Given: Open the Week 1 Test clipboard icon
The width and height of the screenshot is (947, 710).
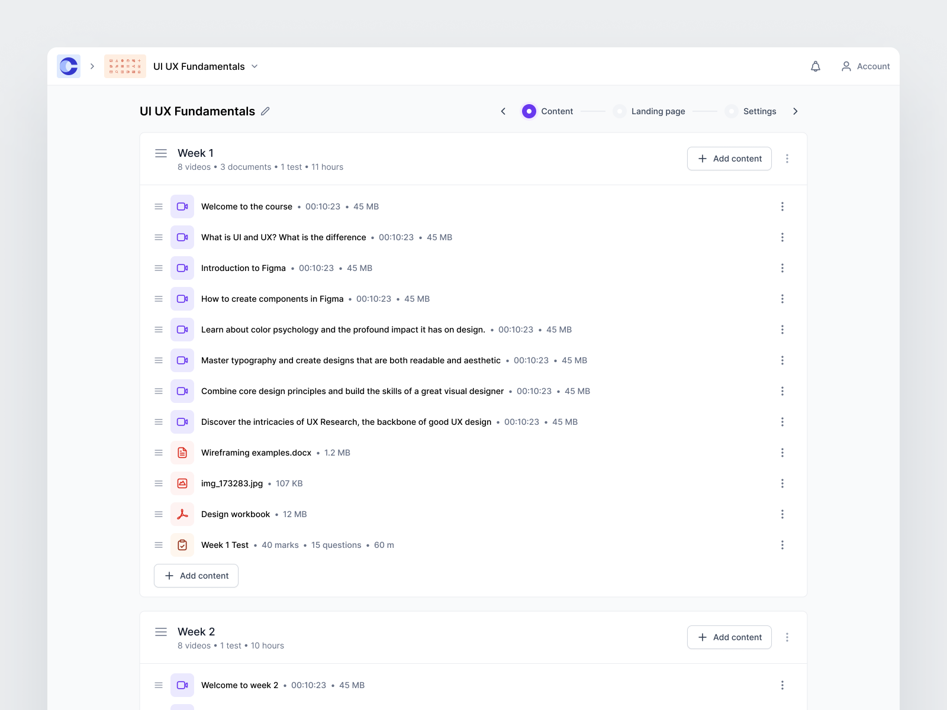Looking at the screenshot, I should 182,544.
